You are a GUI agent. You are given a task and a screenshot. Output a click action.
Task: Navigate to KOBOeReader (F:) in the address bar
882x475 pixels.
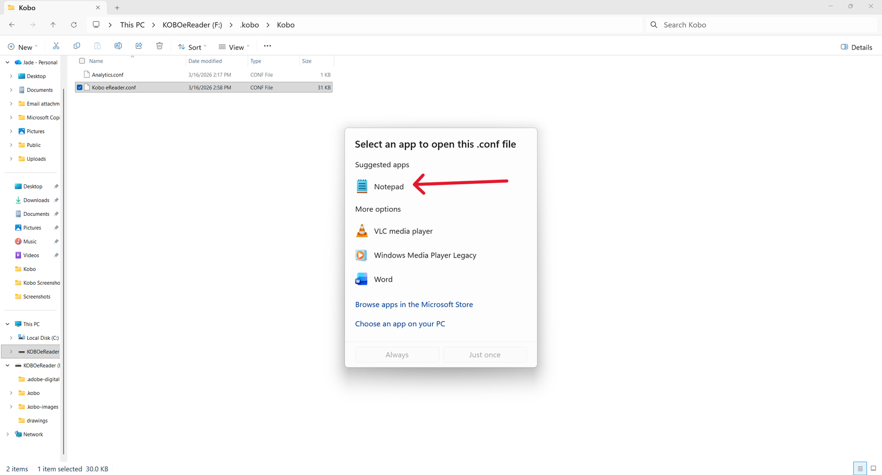(192, 25)
